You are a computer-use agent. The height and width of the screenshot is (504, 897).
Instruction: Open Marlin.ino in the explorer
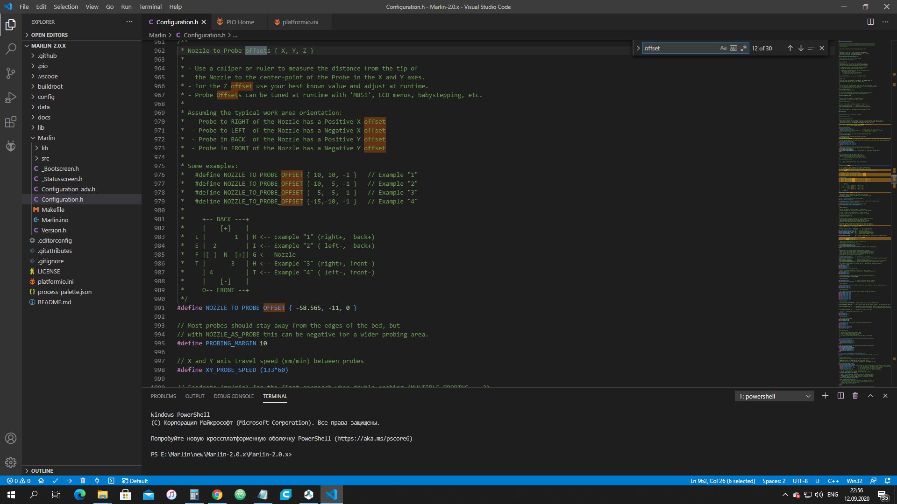(x=82, y=220)
